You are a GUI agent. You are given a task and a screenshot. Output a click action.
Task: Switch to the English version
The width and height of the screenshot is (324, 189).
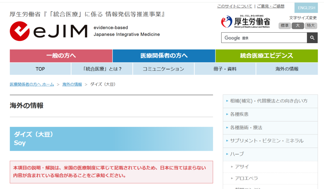click(x=306, y=8)
